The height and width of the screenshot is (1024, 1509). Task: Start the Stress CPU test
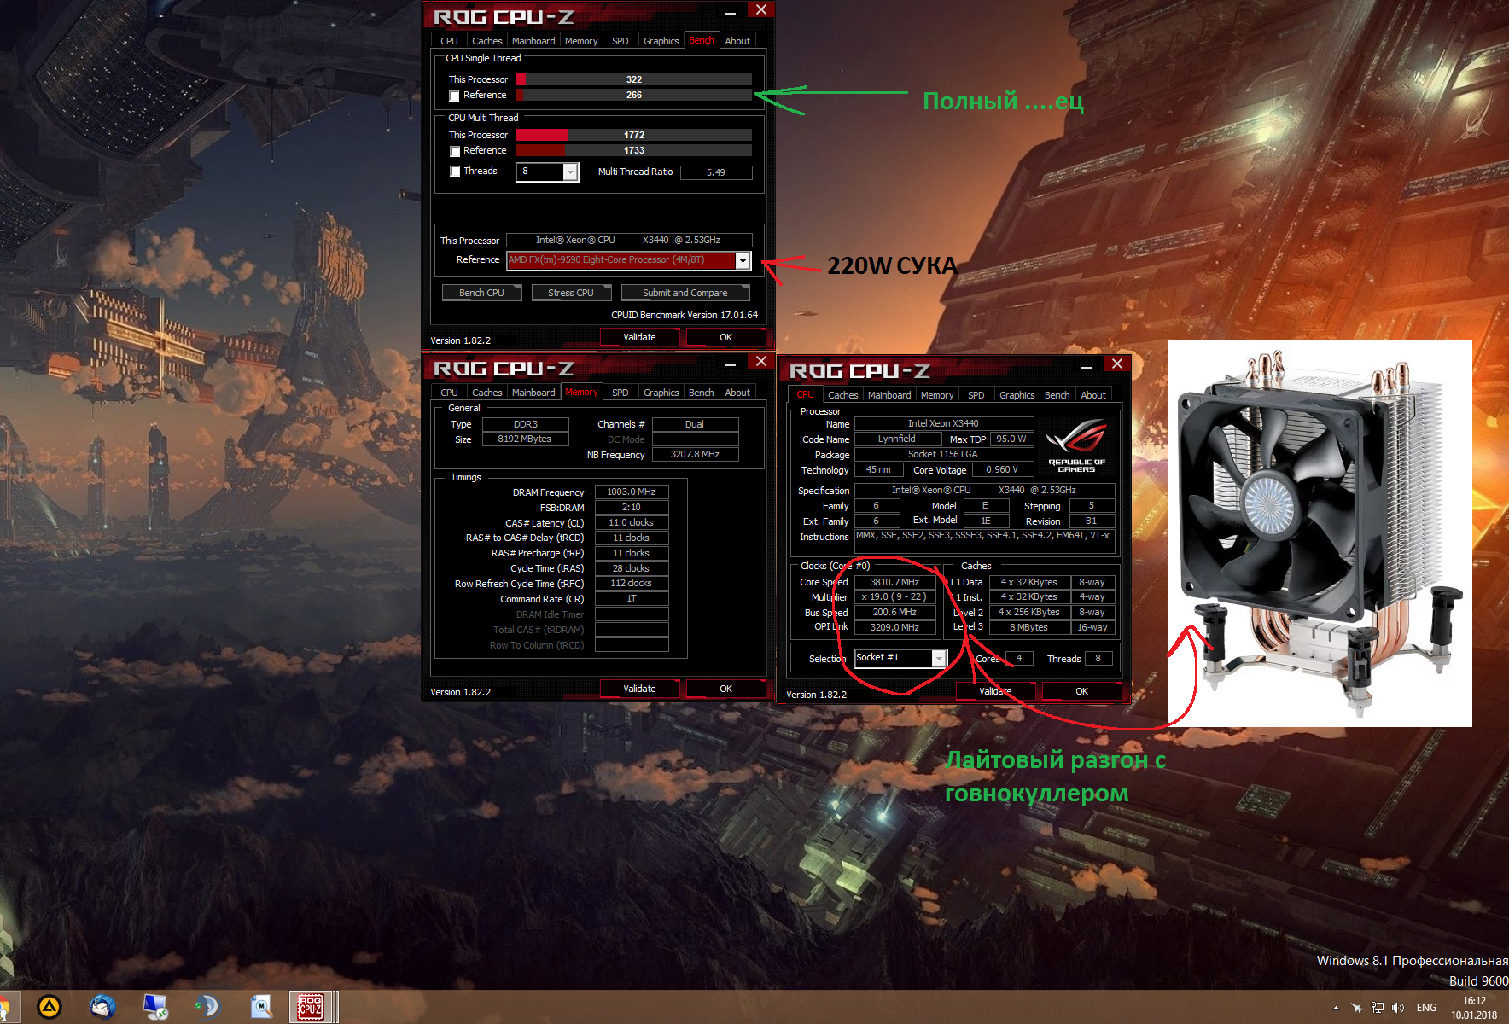point(571,293)
